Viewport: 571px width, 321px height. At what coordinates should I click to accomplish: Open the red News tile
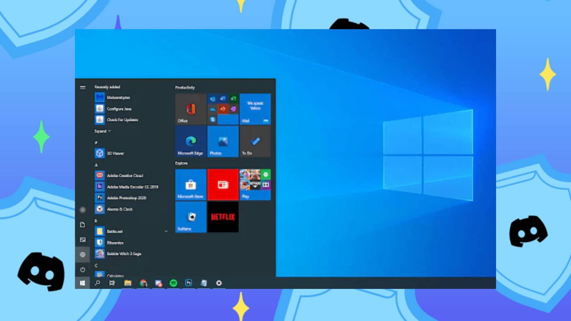223,185
